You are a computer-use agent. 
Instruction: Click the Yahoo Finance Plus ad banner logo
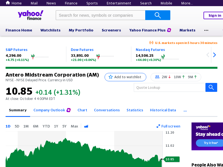pos(203,127)
